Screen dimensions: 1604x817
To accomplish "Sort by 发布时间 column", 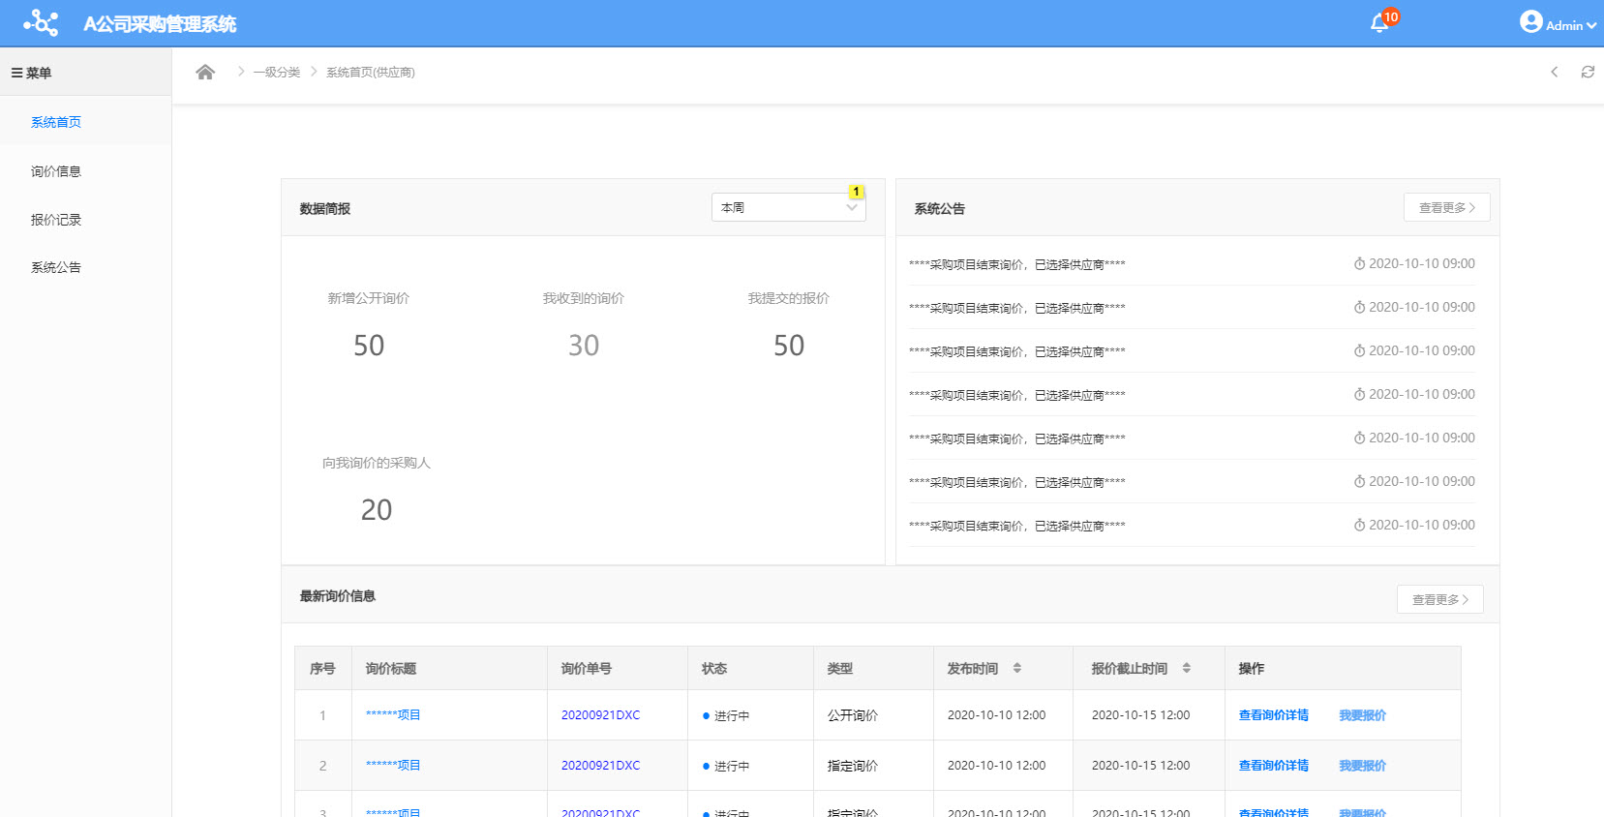I will (x=1017, y=668).
